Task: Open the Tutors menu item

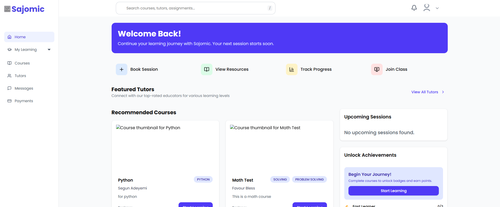Action: (29, 76)
